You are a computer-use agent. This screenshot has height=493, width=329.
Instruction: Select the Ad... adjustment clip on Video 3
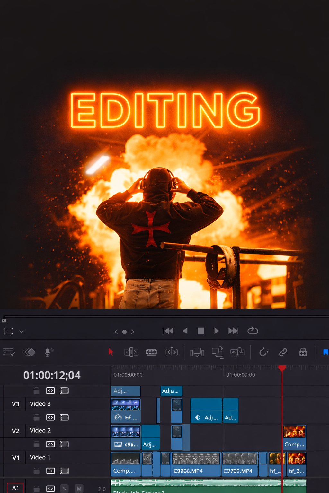pyautogui.click(x=231, y=411)
